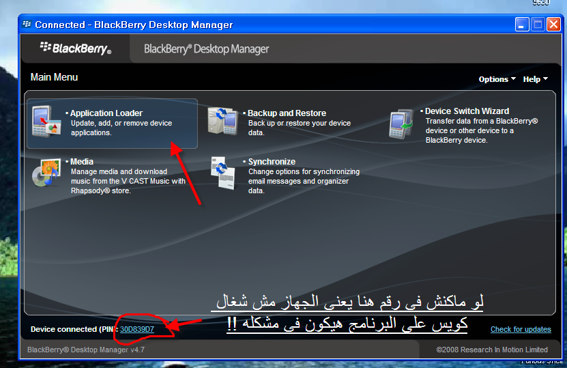The image size is (567, 368).
Task: Click 'Change options for synchronizing' description
Action: pos(304,181)
